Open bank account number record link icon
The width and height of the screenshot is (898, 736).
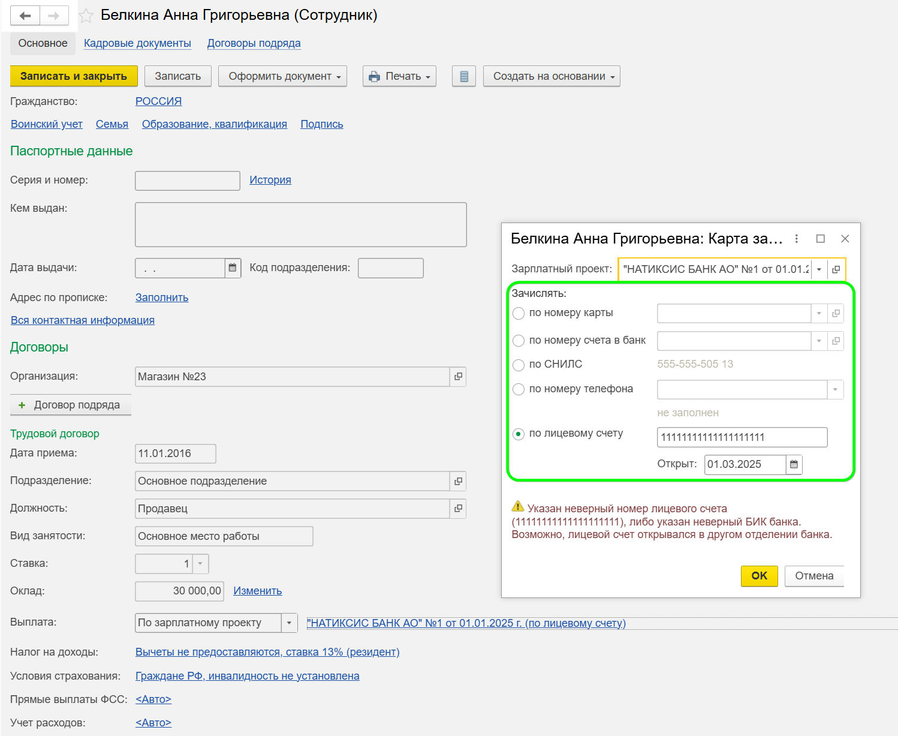click(x=836, y=341)
